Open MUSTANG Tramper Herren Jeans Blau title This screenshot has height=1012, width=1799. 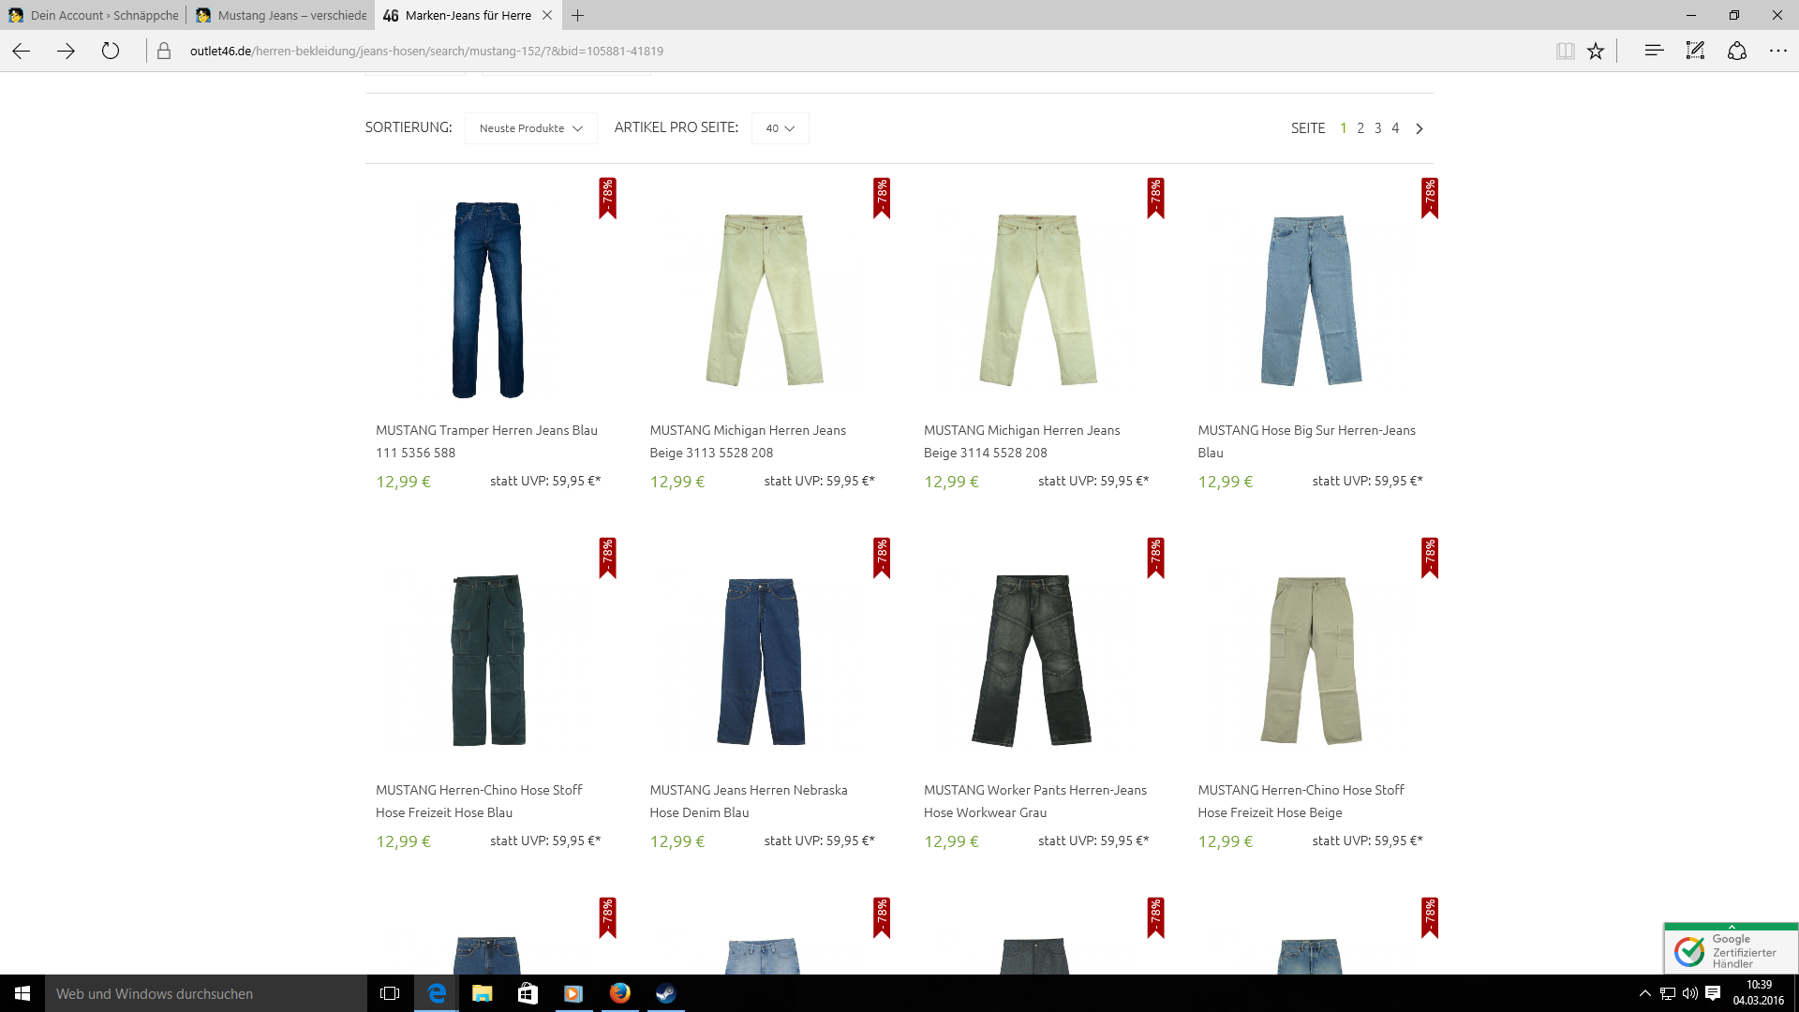pos(486,441)
